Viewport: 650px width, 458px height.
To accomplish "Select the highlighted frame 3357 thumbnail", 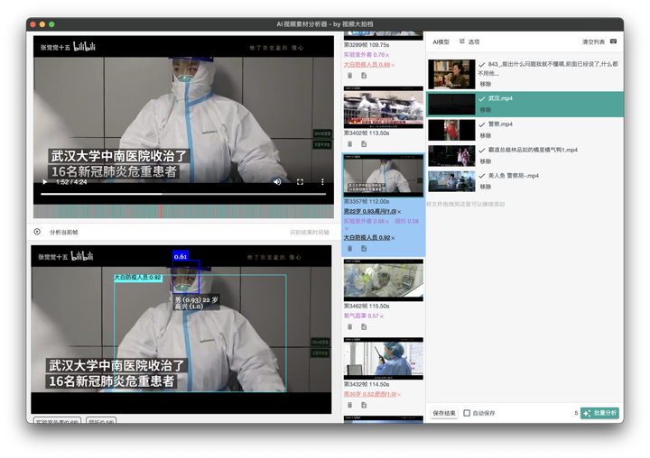I will (x=384, y=176).
